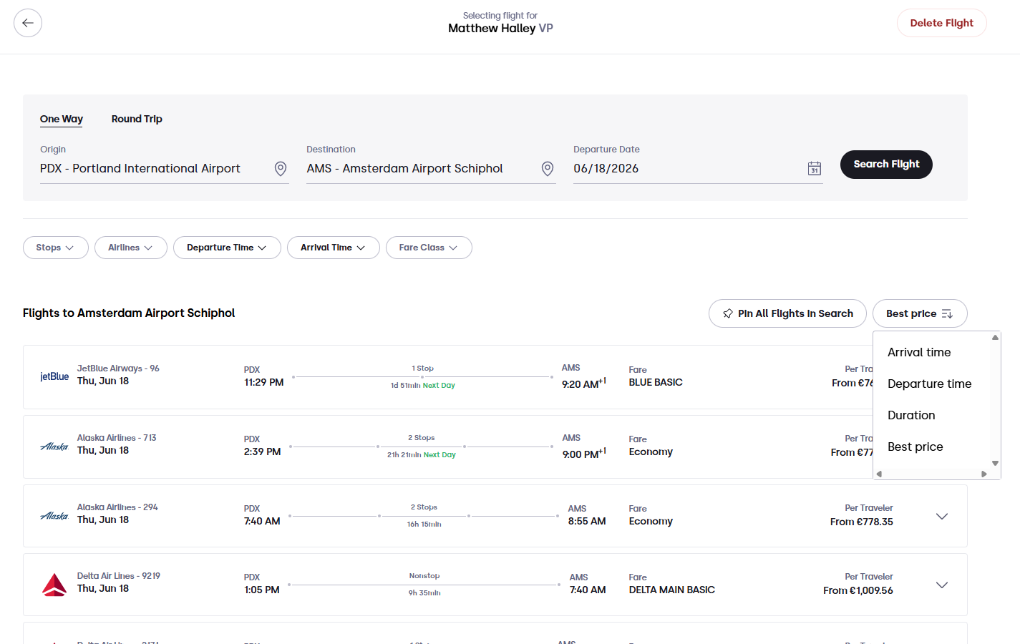Image resolution: width=1020 pixels, height=644 pixels.
Task: Click the BLUE BASIC fare label
Action: [x=656, y=382]
